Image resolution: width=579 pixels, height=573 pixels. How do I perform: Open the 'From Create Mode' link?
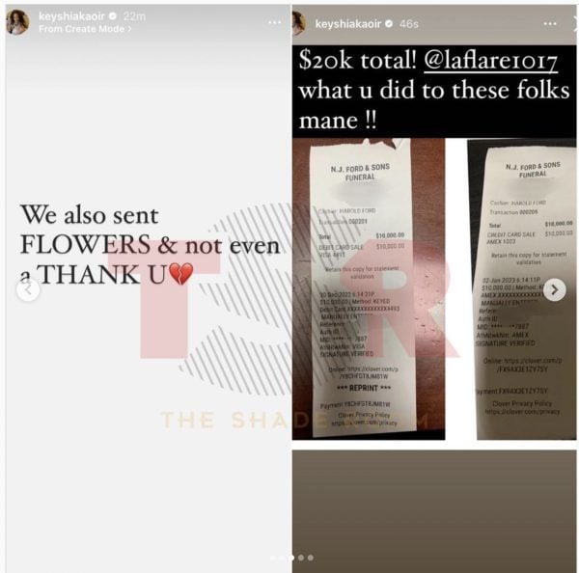coord(85,29)
